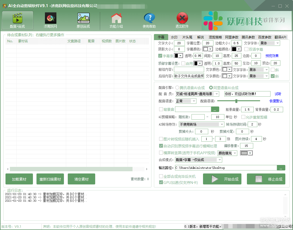Enable the 双语字幕 checkbox
This screenshot has height=230, width=293.
[x=246, y=49]
